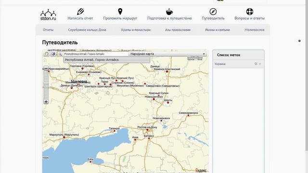Select the hand pan tool on map
The image size is (308, 173).
coord(47,54)
